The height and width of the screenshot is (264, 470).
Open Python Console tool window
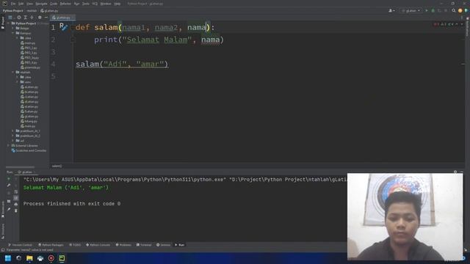coord(98,245)
